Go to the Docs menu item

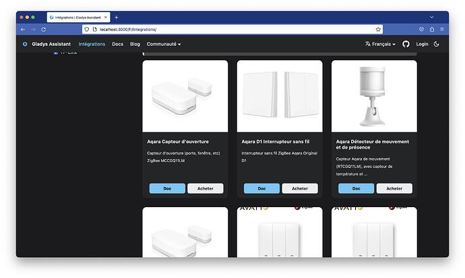(x=117, y=44)
